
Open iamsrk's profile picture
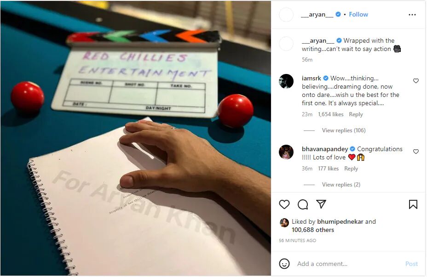coord(286,81)
